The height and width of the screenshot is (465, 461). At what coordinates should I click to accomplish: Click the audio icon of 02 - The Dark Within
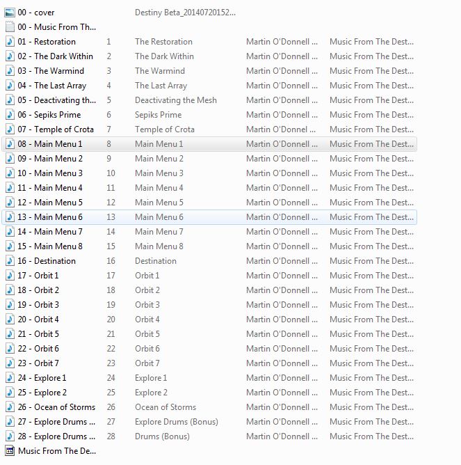(x=10, y=56)
